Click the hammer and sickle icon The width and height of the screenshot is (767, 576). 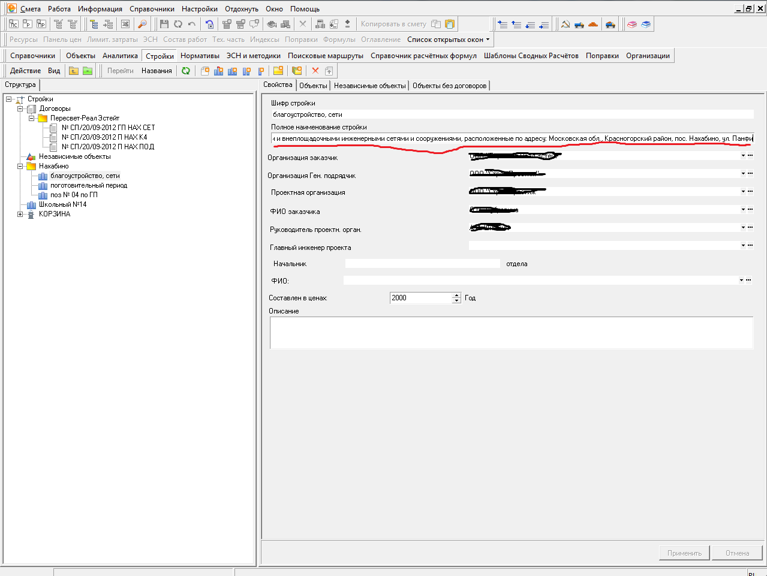coord(565,24)
